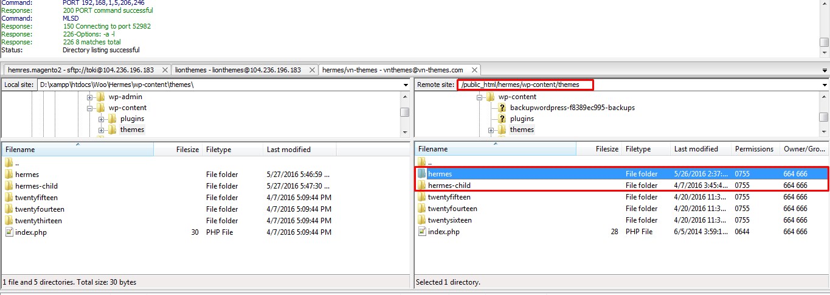Expand local themes tree node
Viewport: 830px width, 295px height.
[102, 130]
